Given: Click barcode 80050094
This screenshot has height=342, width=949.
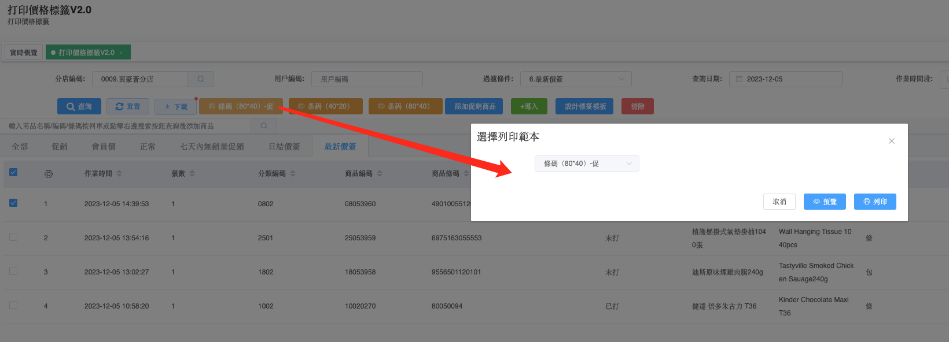Looking at the screenshot, I should (x=447, y=306).
